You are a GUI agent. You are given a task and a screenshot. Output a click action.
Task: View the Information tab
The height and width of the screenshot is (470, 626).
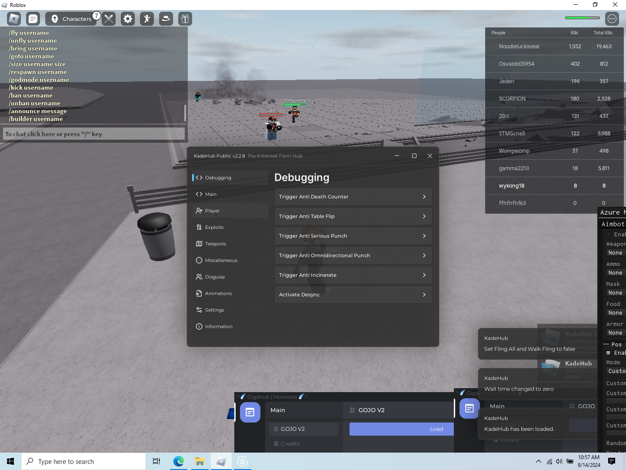(x=230, y=326)
